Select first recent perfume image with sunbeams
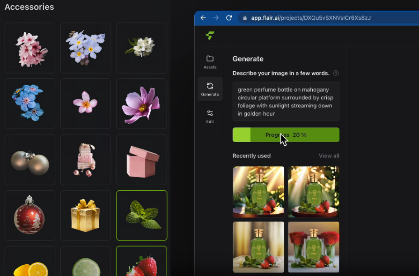The height and width of the screenshot is (276, 419). tap(258, 192)
